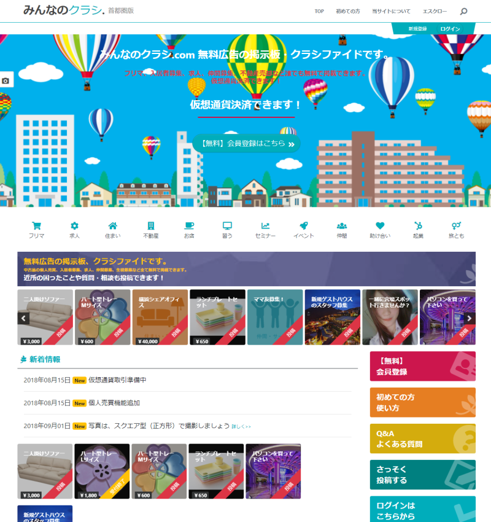Open the 詳しく>> link in news

[241, 426]
